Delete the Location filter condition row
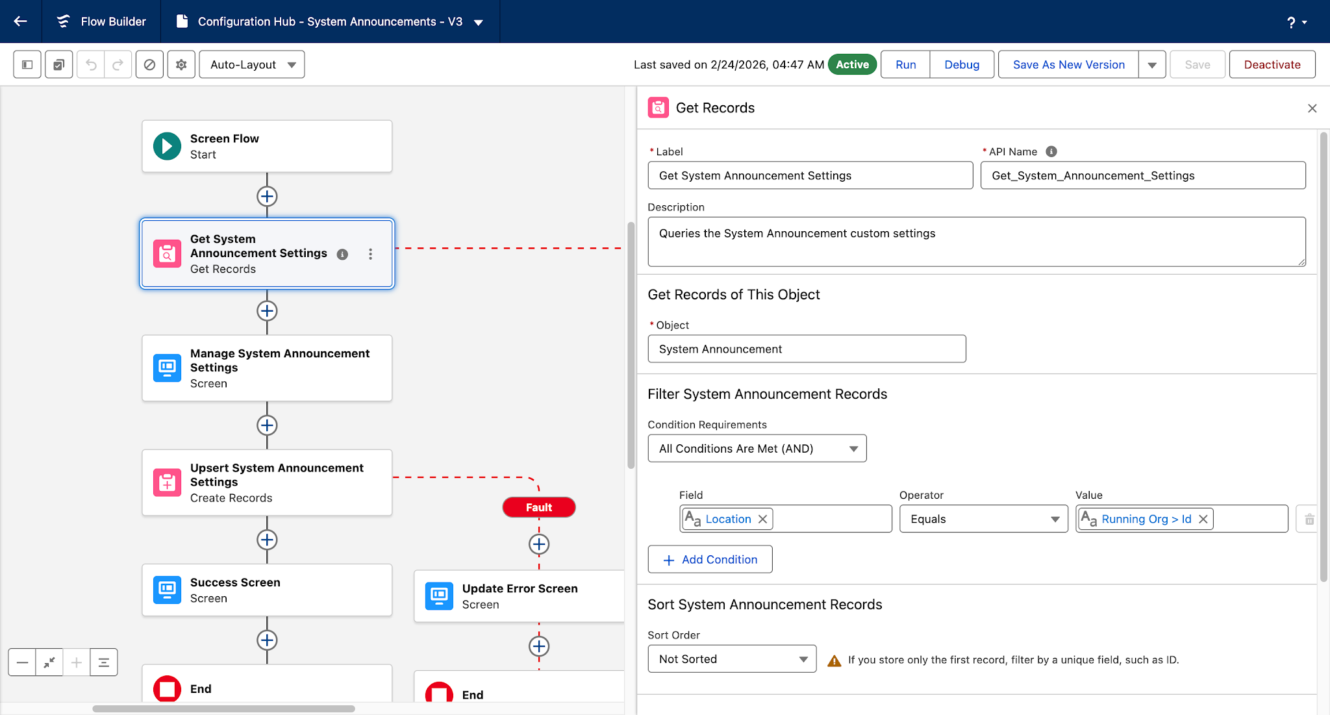 tap(1310, 519)
